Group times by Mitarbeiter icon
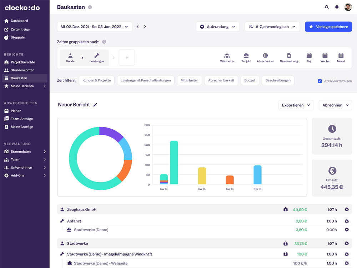 pos(227,56)
